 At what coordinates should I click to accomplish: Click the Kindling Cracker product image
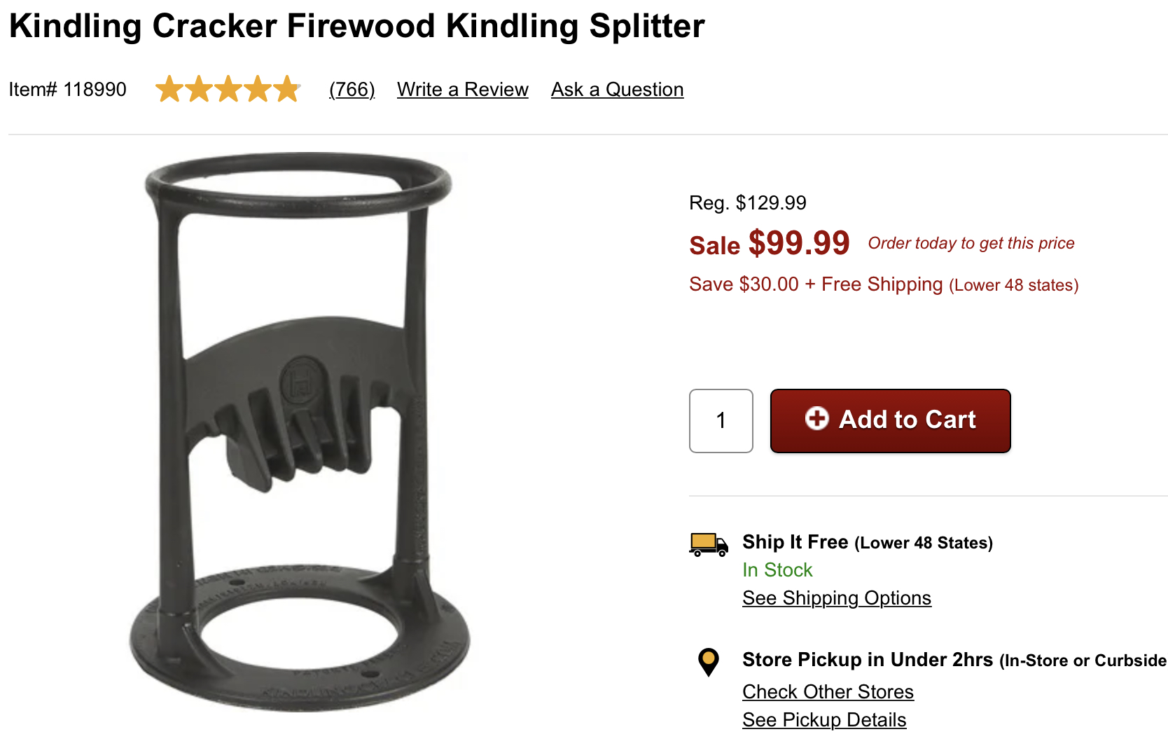click(x=300, y=431)
